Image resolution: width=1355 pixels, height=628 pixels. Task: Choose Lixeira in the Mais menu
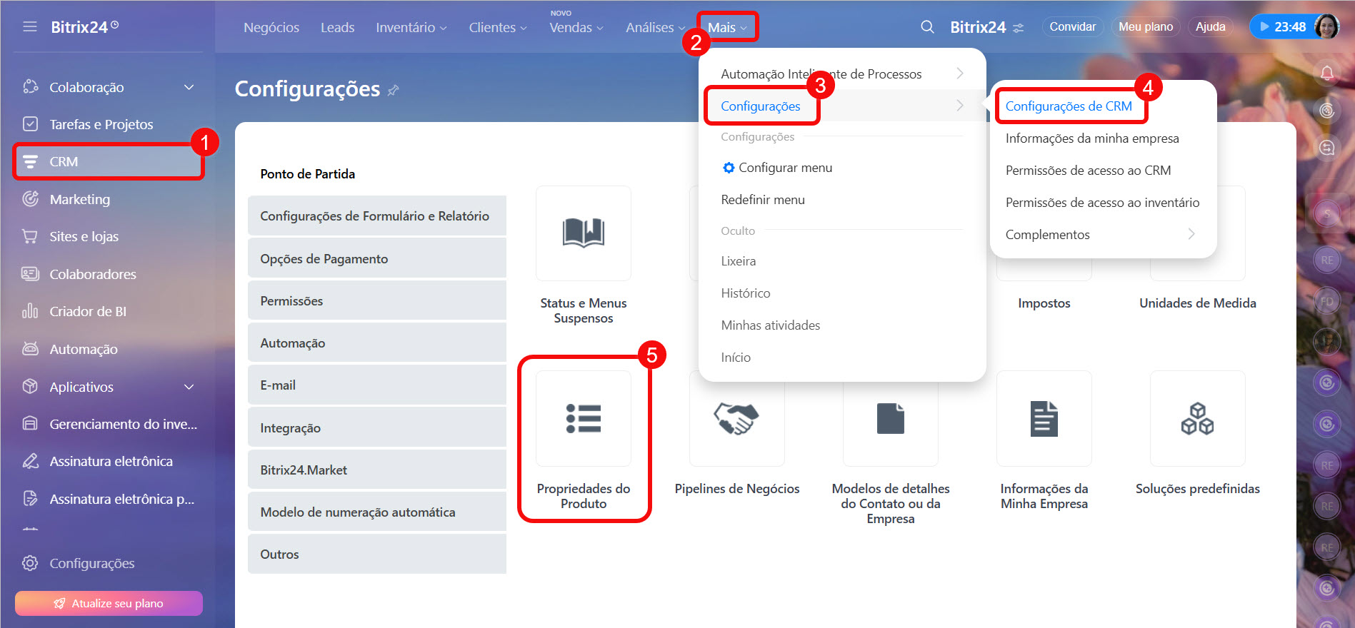738,261
